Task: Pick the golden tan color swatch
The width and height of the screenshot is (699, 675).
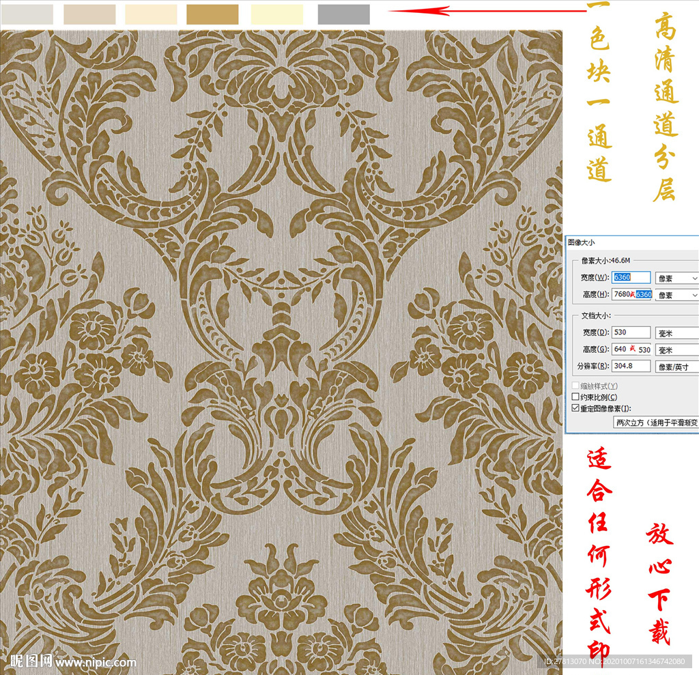Action: tap(213, 14)
